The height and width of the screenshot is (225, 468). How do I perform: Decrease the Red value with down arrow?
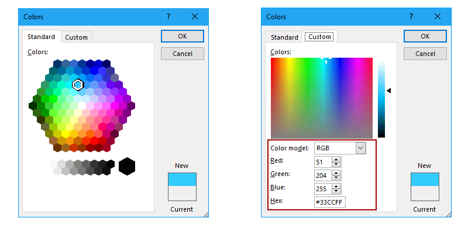tap(336, 164)
